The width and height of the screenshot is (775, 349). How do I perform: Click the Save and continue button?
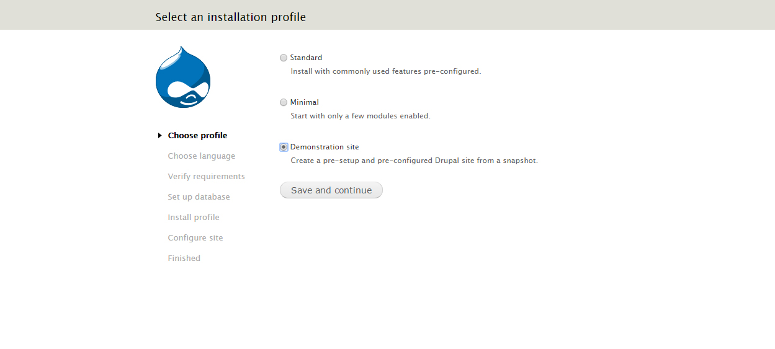[331, 190]
